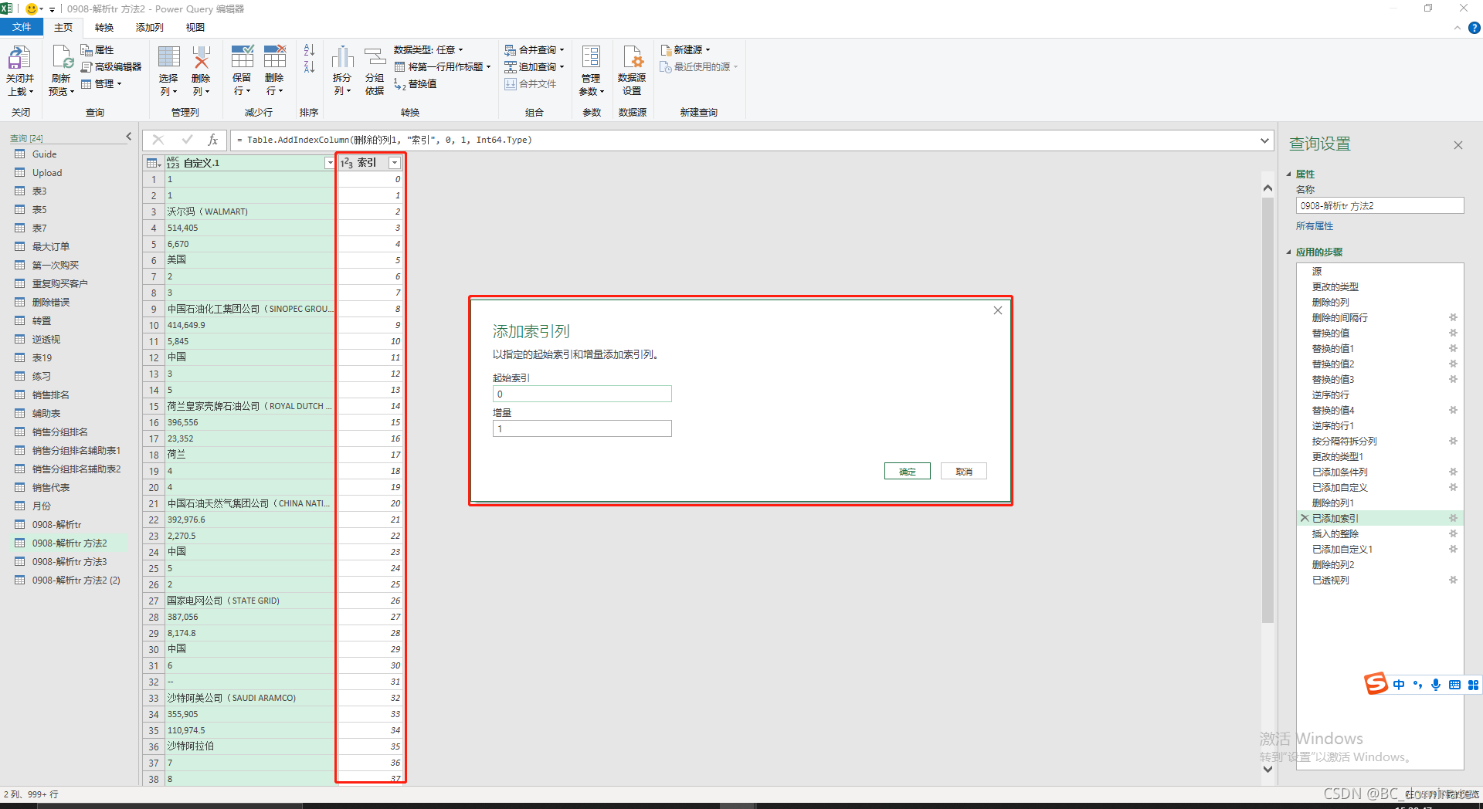Click the 选择列 choose columns icon
1483x809 pixels.
(168, 58)
